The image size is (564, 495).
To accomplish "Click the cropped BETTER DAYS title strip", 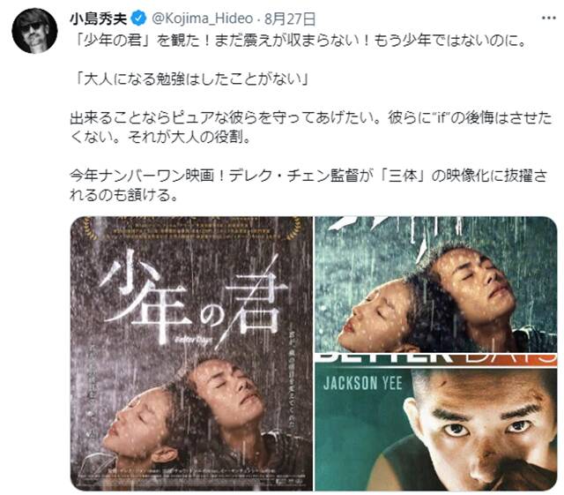I will 436,359.
